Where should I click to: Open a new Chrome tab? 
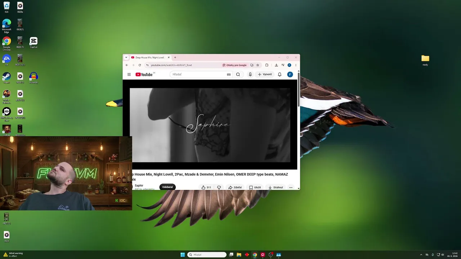click(175, 58)
